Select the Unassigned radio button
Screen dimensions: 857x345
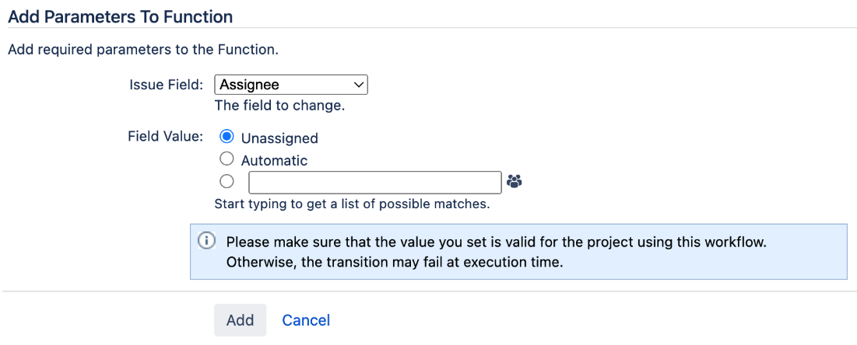pyautogui.click(x=227, y=138)
